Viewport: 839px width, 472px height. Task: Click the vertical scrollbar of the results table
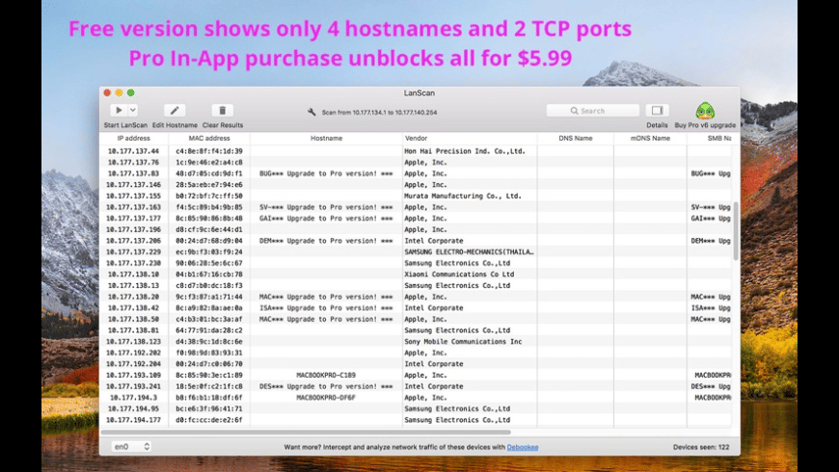coord(736,231)
